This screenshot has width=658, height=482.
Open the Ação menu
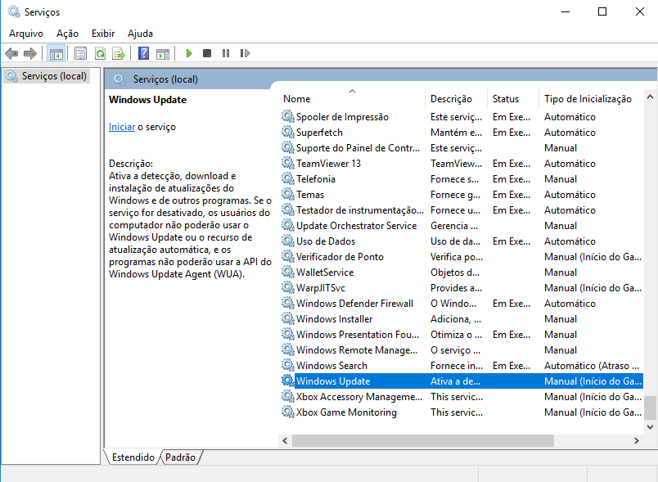click(x=68, y=34)
